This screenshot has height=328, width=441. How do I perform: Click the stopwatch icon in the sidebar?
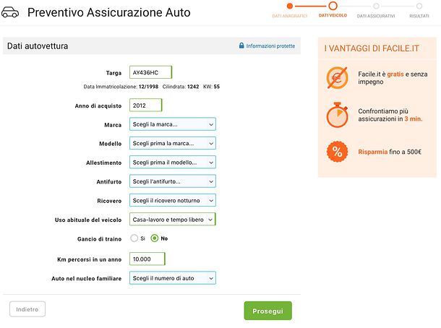337,115
